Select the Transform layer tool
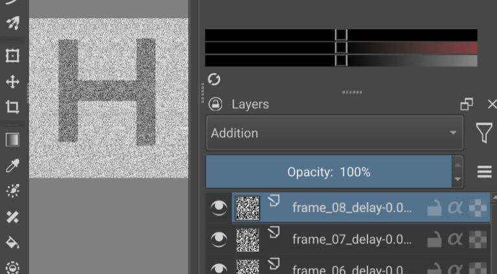The image size is (497, 274). pyautogui.click(x=12, y=56)
